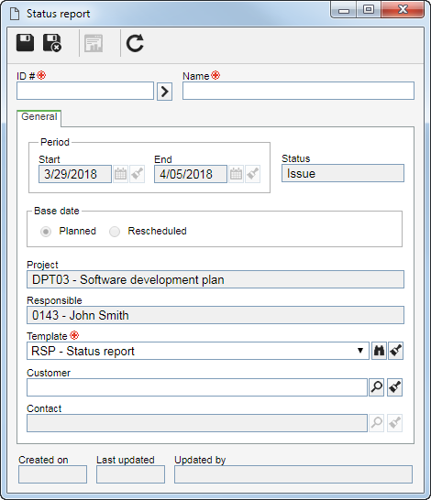Viewport: 431px width, 500px height.
Task: Open Customer lookup with magnifier icon
Action: tap(376, 387)
